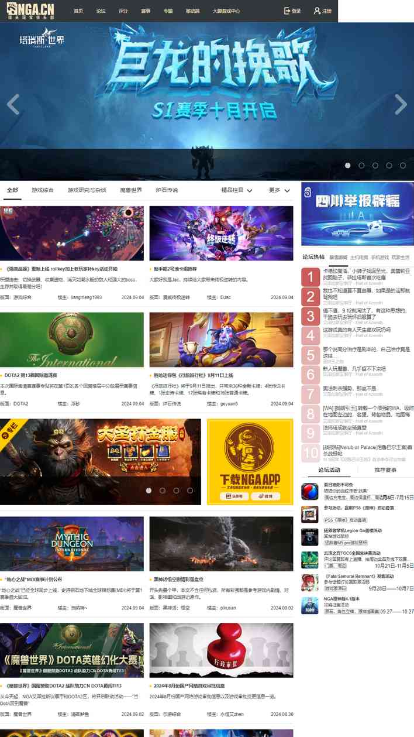Click rank badge number 5

310,355
